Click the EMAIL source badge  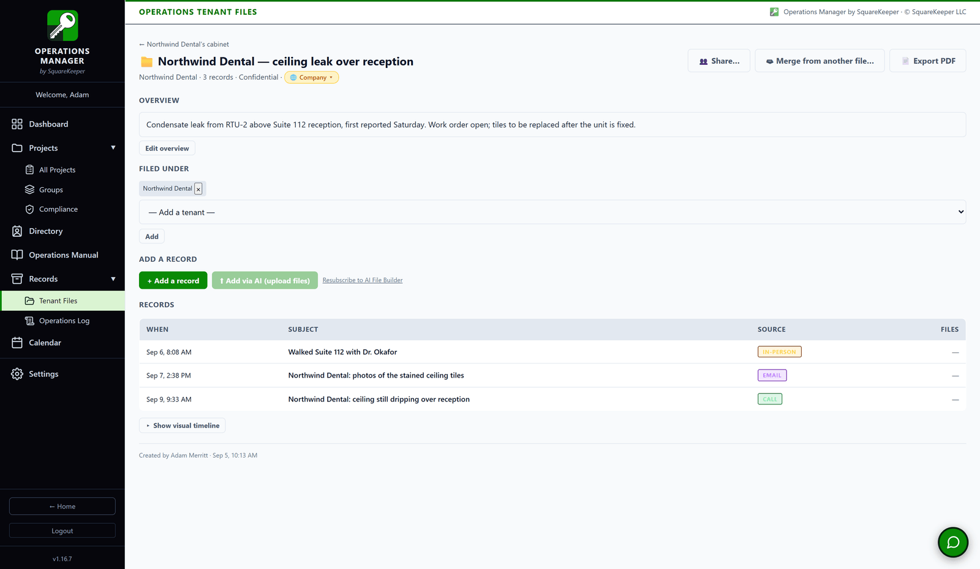(772, 376)
